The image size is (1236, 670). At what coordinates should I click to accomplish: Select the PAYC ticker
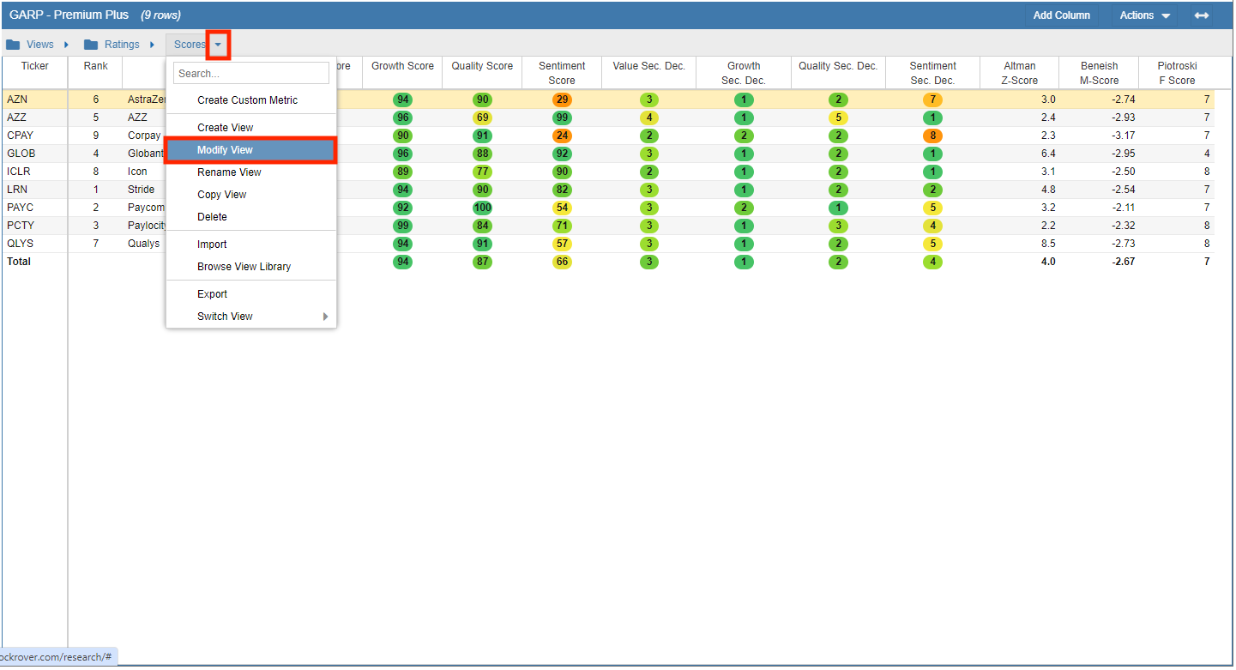(21, 208)
